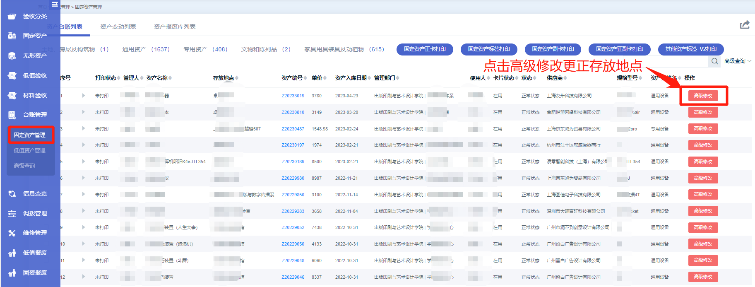Open asset number link Z20229050
755x287 pixels.
point(293,244)
